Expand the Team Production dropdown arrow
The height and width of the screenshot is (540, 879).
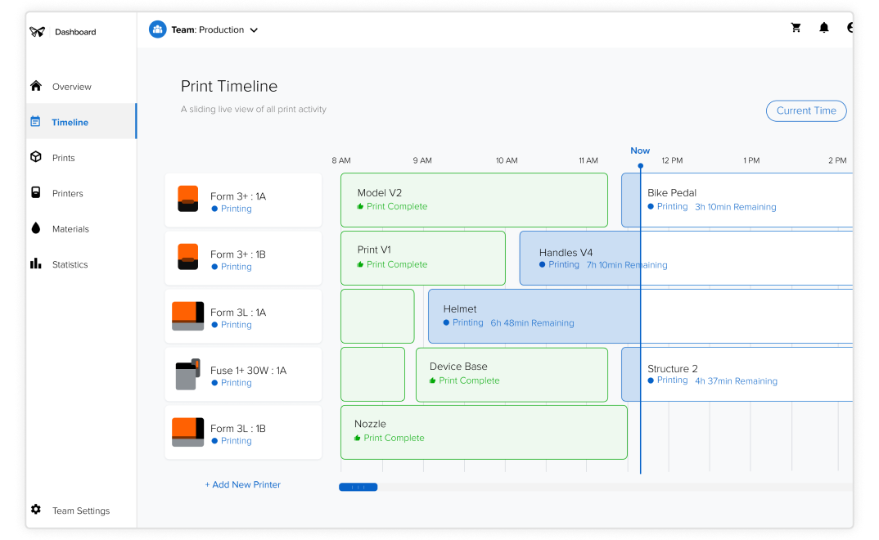coord(254,30)
